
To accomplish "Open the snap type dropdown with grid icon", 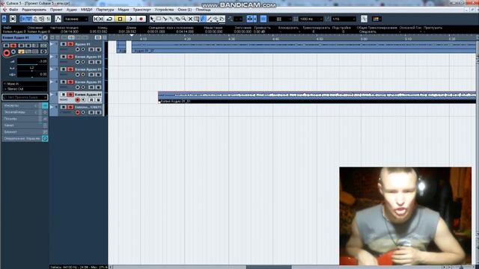I will (x=280, y=19).
